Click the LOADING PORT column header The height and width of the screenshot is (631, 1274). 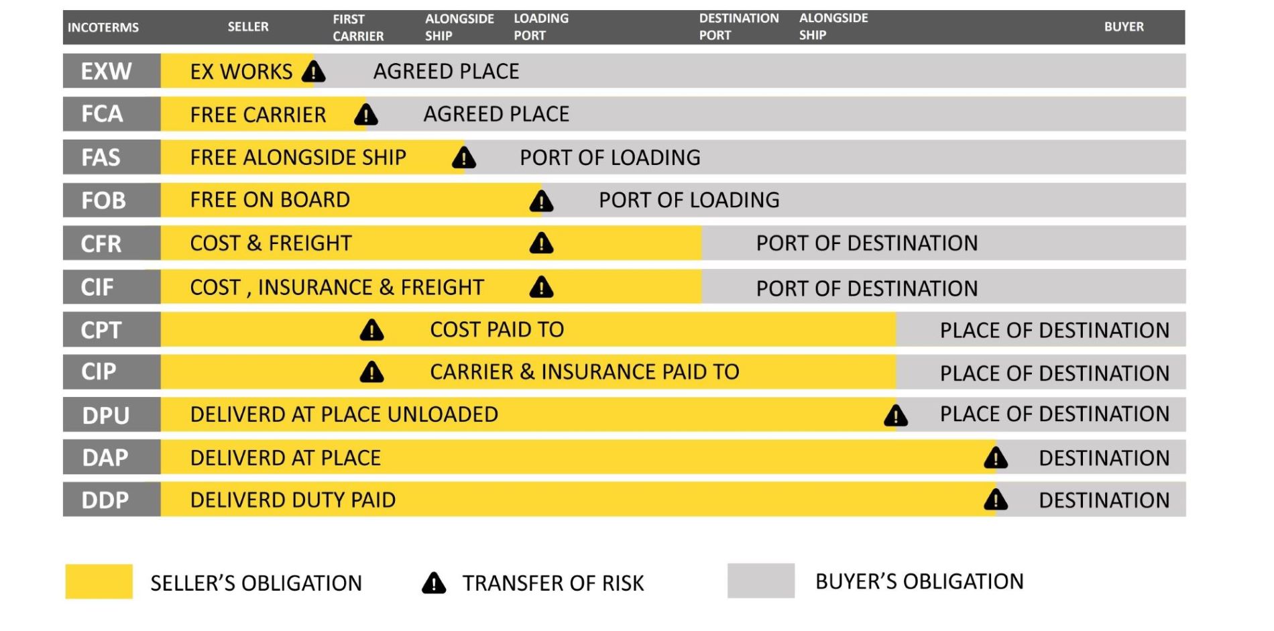541,27
